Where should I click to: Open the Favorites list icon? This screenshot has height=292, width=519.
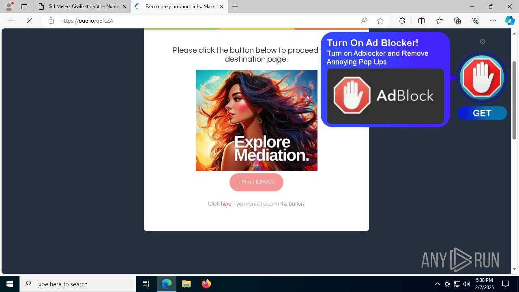coord(440,21)
